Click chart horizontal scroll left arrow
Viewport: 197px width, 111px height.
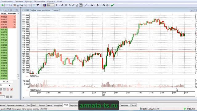click(x=23, y=97)
